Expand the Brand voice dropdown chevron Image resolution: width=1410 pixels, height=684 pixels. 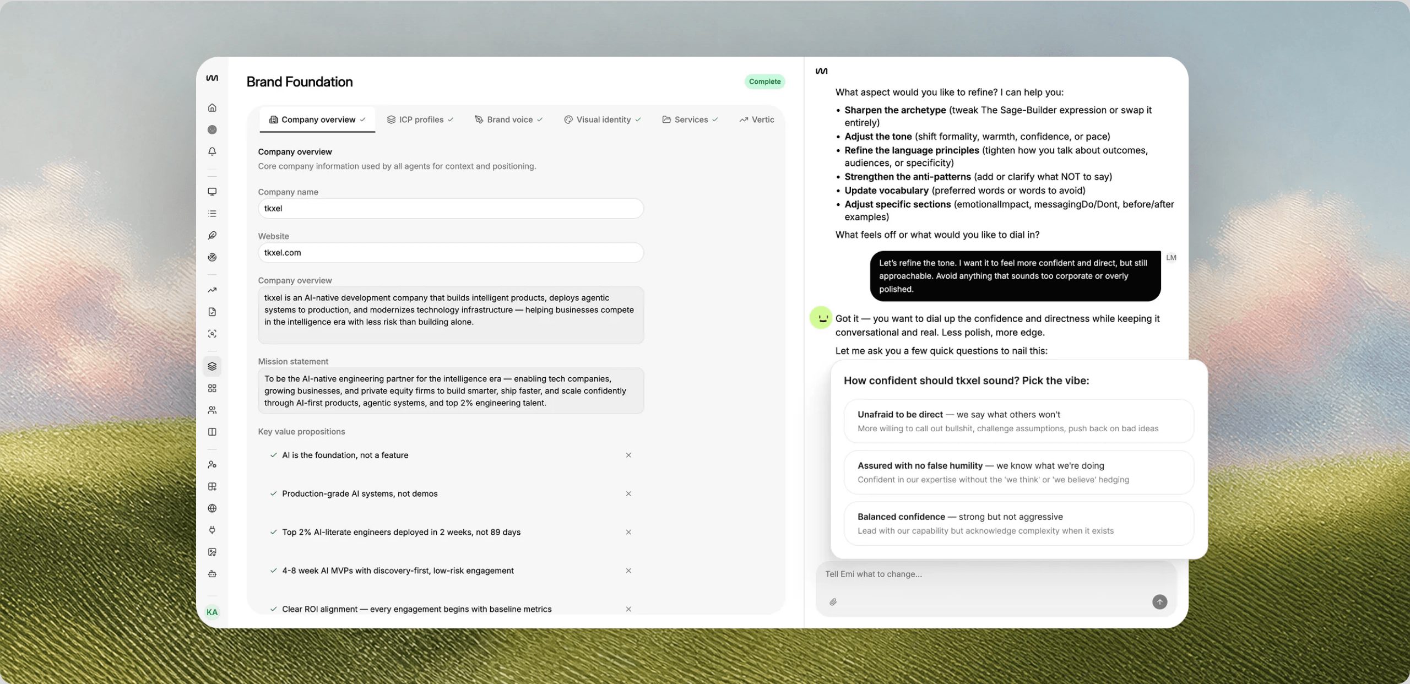coord(540,120)
